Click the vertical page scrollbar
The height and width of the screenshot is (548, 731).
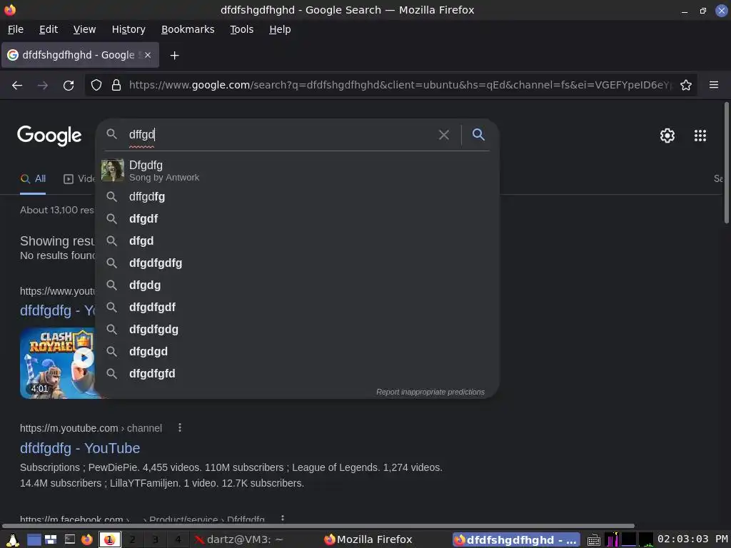point(727,162)
